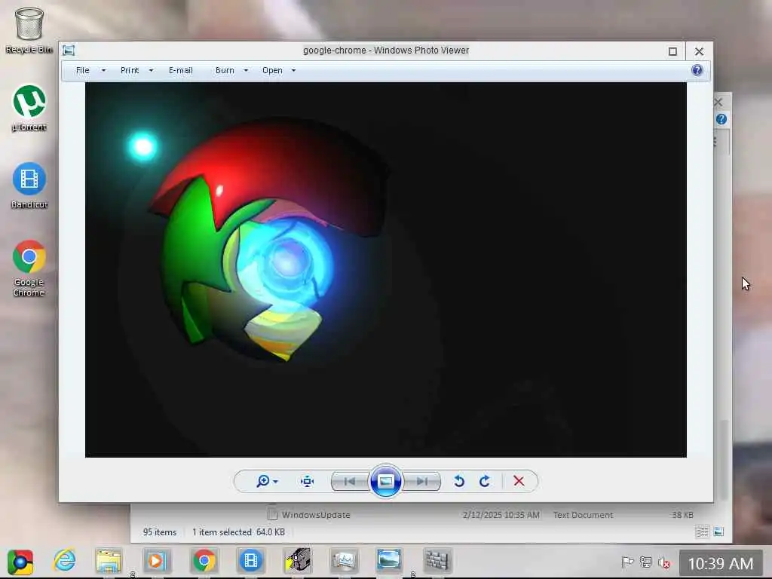Expand the Print dropdown arrow
This screenshot has width=772, height=579.
151,70
